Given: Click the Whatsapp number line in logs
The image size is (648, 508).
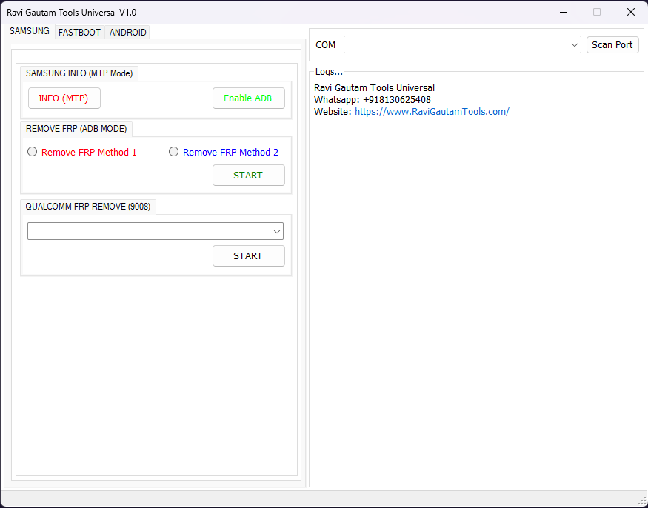Looking at the screenshot, I should (373, 100).
